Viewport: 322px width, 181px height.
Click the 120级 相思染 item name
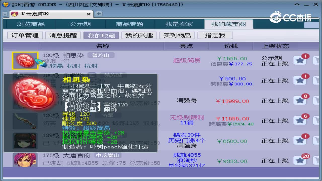pos(63,55)
